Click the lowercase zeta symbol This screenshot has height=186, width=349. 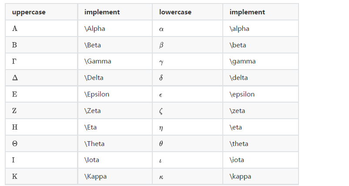point(161,111)
